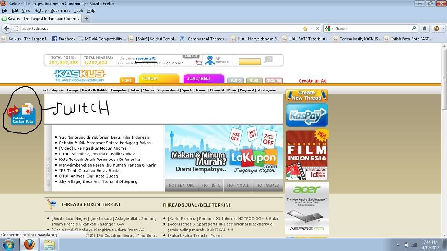Open the Computer category link
Screen dimensions: 447x251
(119, 90)
